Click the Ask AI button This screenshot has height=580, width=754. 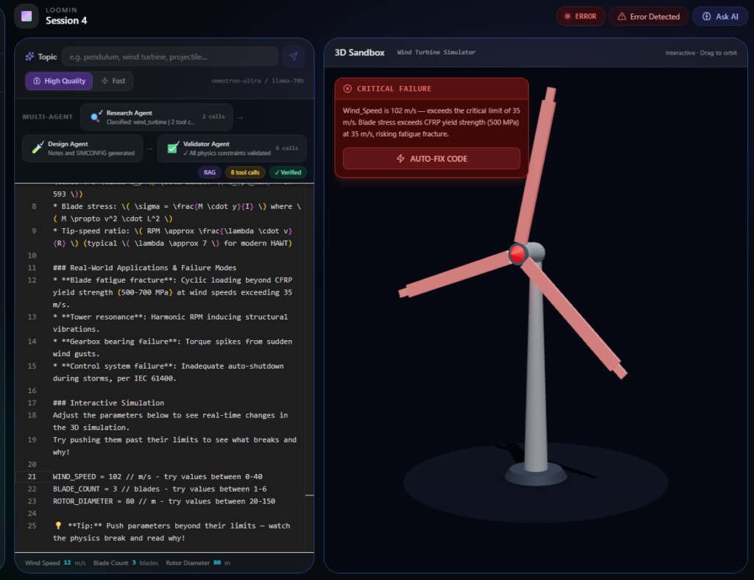pyautogui.click(x=719, y=16)
